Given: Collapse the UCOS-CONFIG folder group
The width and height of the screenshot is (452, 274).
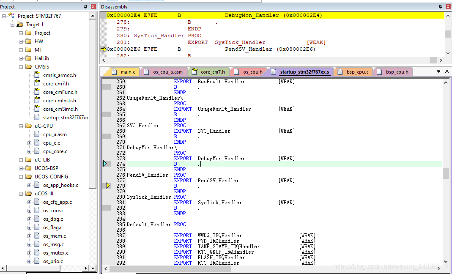Looking at the screenshot, I should tap(21, 177).
